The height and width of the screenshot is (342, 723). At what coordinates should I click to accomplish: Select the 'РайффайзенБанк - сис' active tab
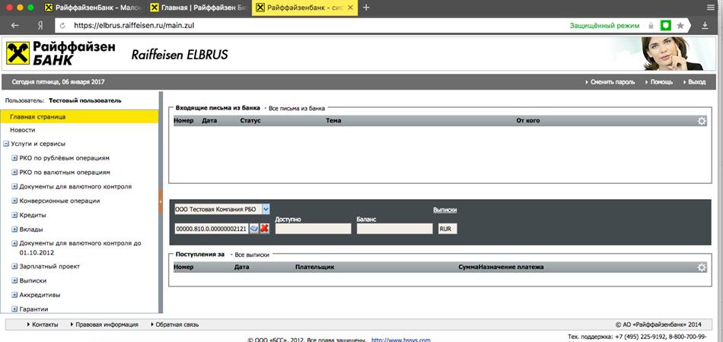(x=304, y=8)
